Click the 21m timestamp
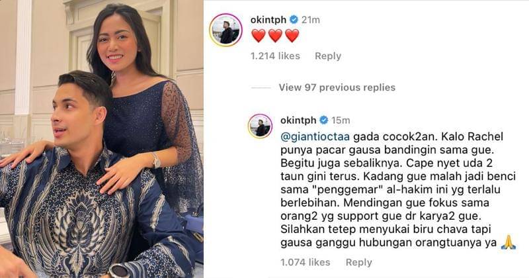The image size is (529, 278). 310,20
